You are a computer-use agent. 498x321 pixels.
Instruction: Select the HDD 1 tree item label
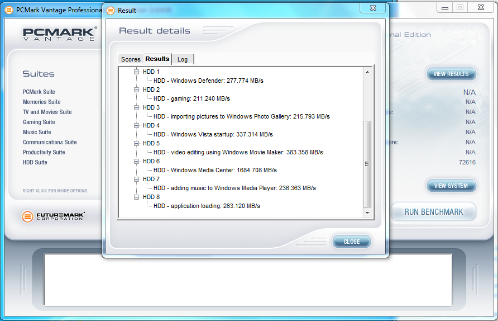point(151,72)
